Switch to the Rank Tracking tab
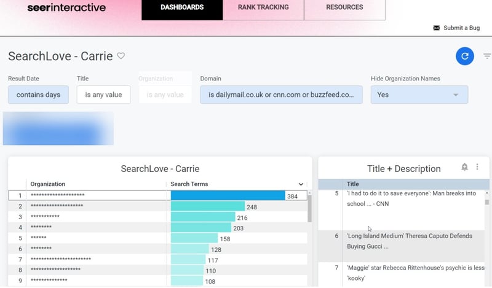The height and width of the screenshot is (288, 492). pos(263,8)
